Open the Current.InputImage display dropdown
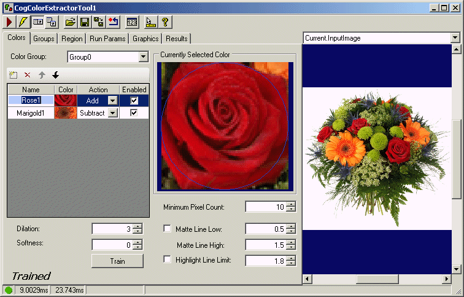This screenshot has height=297, width=464. pyautogui.click(x=455, y=38)
